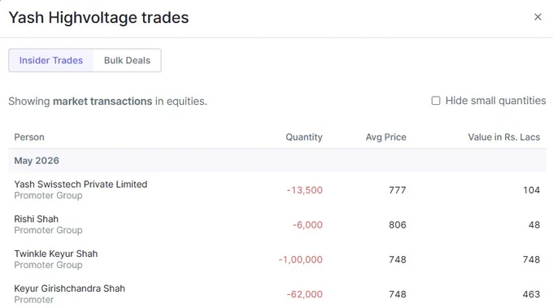This screenshot has height=308, width=553.
Task: Close the Yash Highvoltage trades dialog
Action: coord(538,17)
